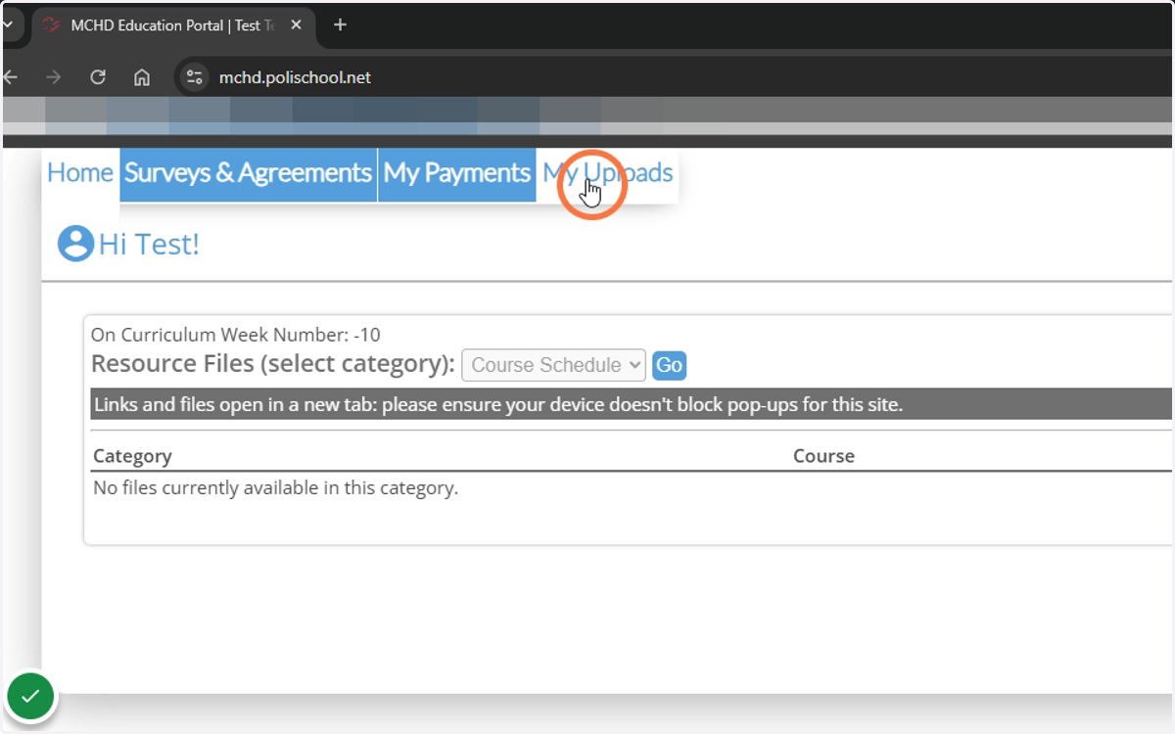Go to the browser home page
Viewport: 1175px width, 734px height.
[x=142, y=77]
